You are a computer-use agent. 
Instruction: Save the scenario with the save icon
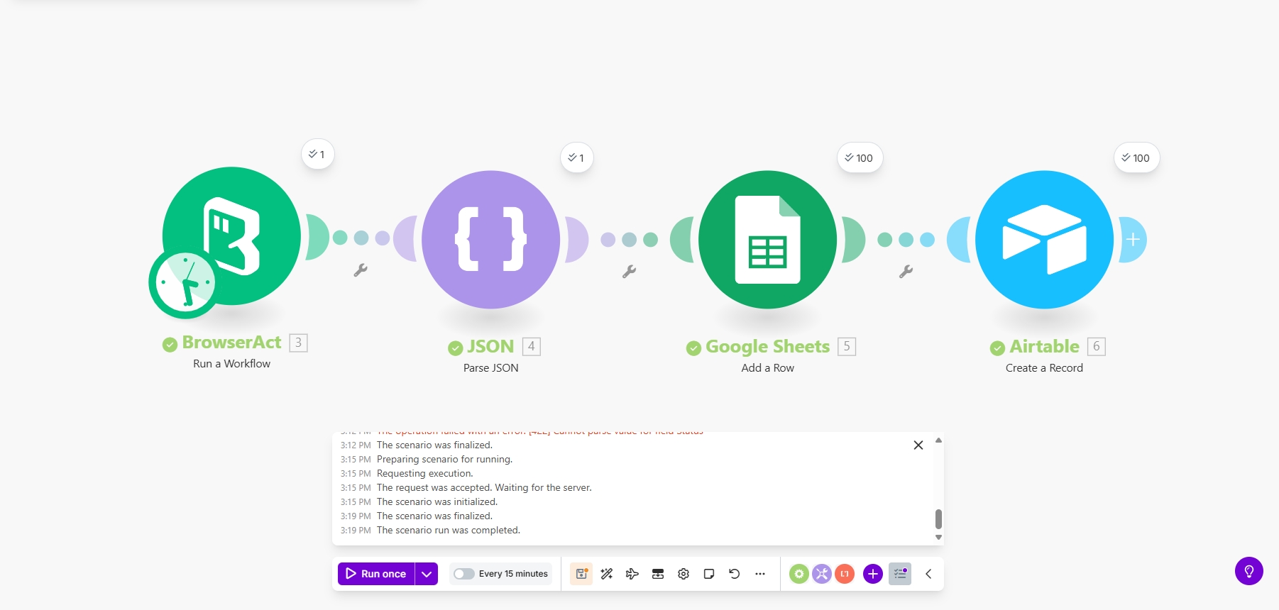coord(581,574)
